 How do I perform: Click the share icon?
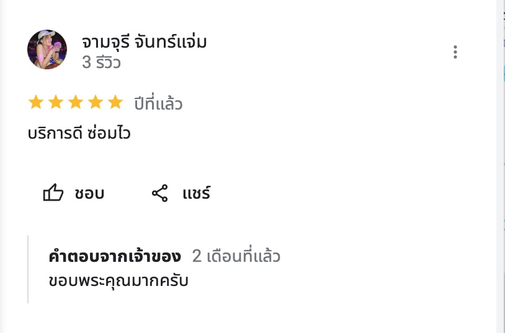160,194
